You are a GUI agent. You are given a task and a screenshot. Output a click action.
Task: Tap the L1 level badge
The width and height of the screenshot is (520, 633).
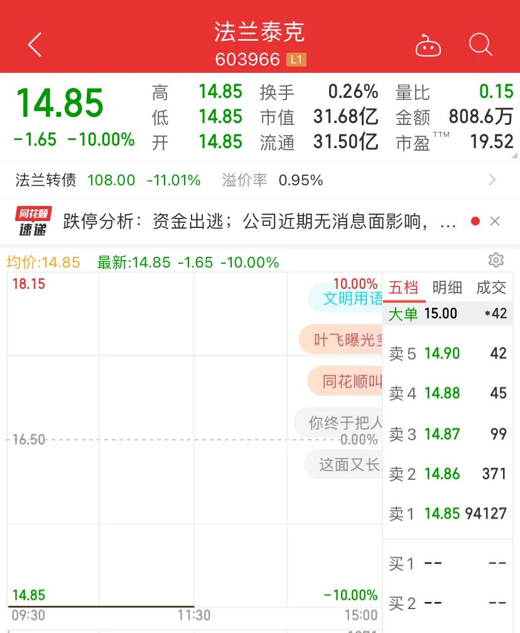[296, 60]
